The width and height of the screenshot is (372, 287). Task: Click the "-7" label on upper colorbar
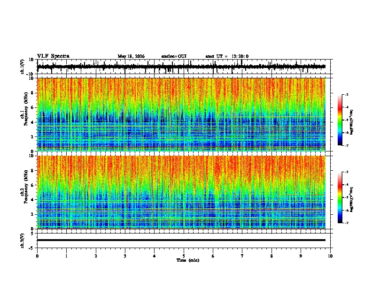pos(347,145)
